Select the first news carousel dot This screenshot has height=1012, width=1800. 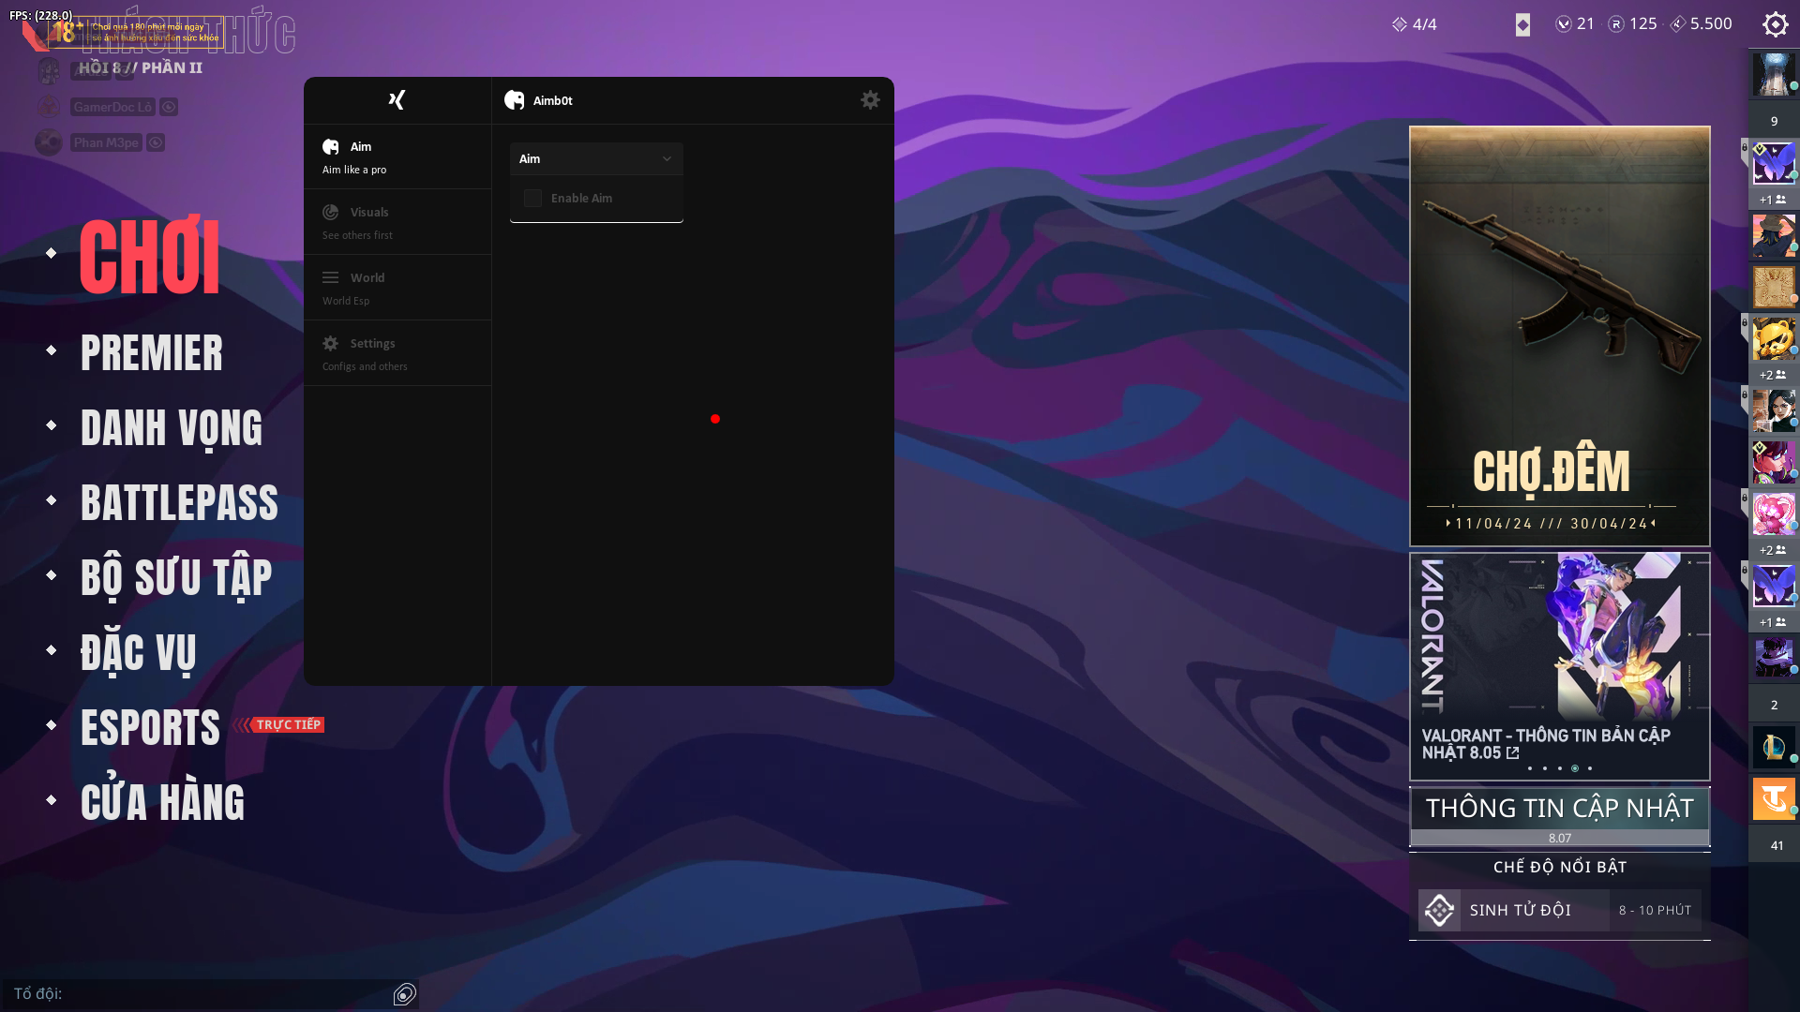[x=1530, y=768]
